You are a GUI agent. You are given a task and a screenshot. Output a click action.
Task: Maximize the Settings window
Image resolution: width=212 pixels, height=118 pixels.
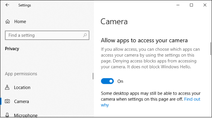(191, 5)
